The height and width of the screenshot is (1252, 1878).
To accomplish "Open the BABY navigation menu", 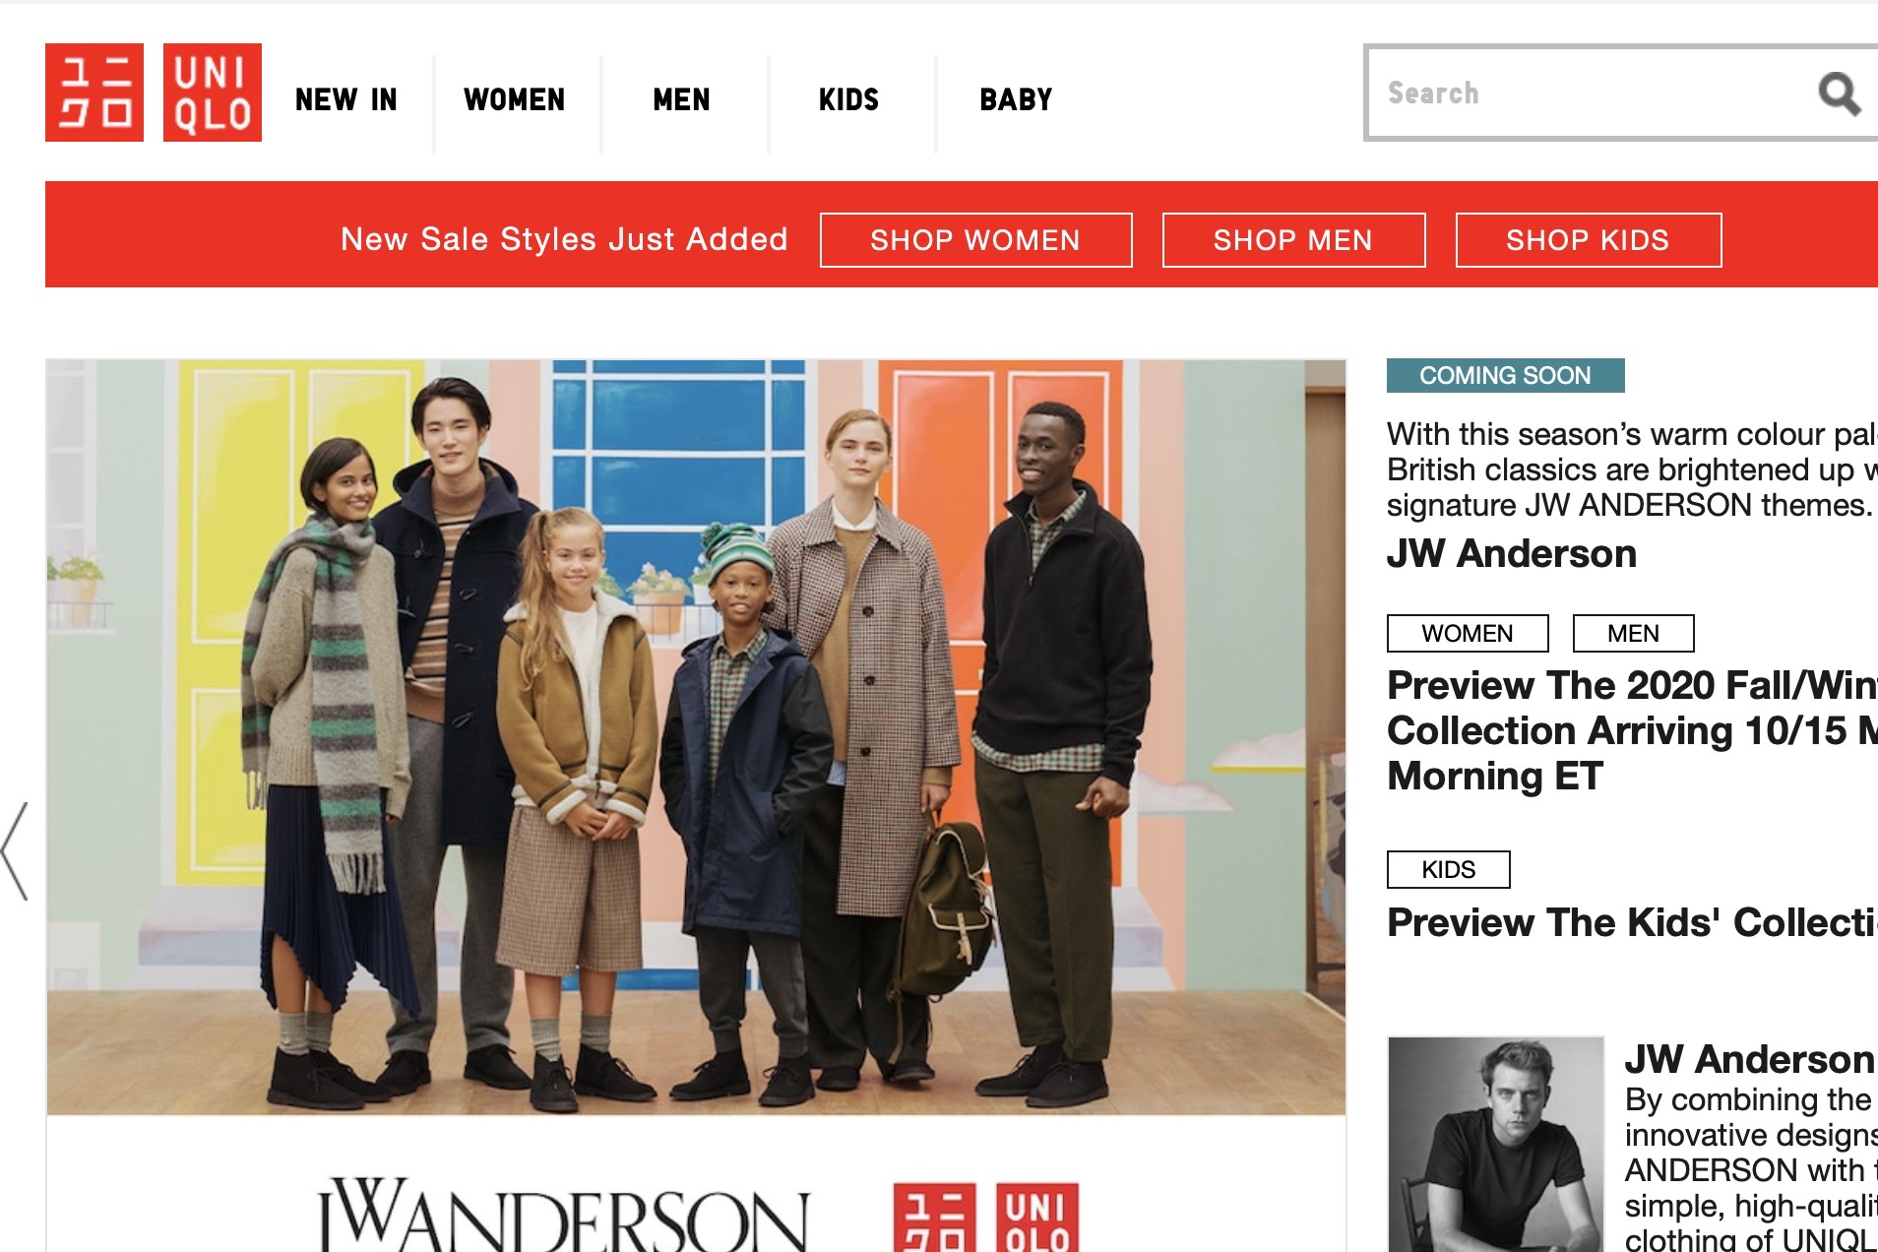I will [1016, 99].
